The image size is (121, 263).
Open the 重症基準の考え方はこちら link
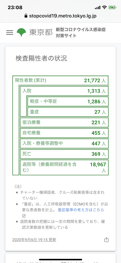(81, 210)
